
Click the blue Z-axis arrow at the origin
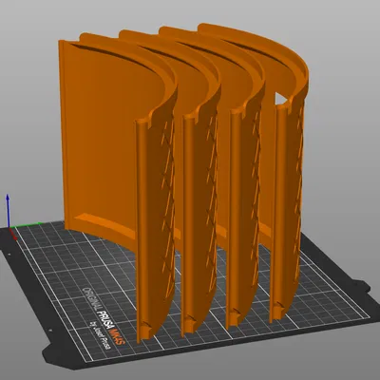coord(8,210)
